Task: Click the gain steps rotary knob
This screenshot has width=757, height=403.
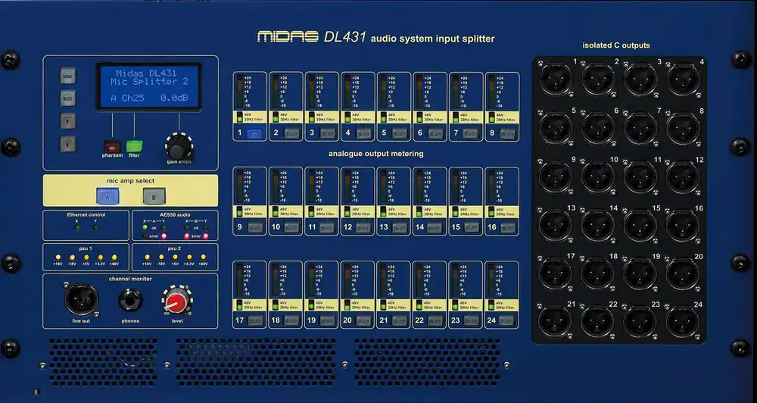Action: coord(179,145)
